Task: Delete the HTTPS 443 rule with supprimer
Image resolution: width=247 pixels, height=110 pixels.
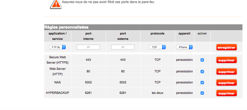Action: pyautogui.click(x=226, y=60)
